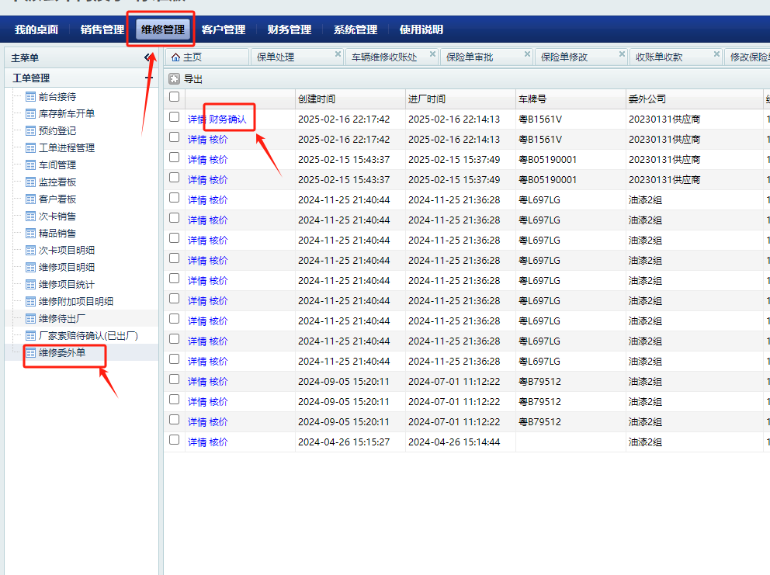
Task: Switch to the 收账单收款 tab
Action: click(x=659, y=57)
